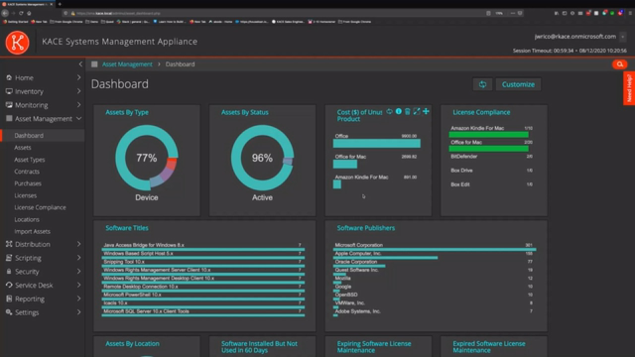This screenshot has width=635, height=357.
Task: Delete the Cost of Unused Product widget
Action: [x=408, y=111]
